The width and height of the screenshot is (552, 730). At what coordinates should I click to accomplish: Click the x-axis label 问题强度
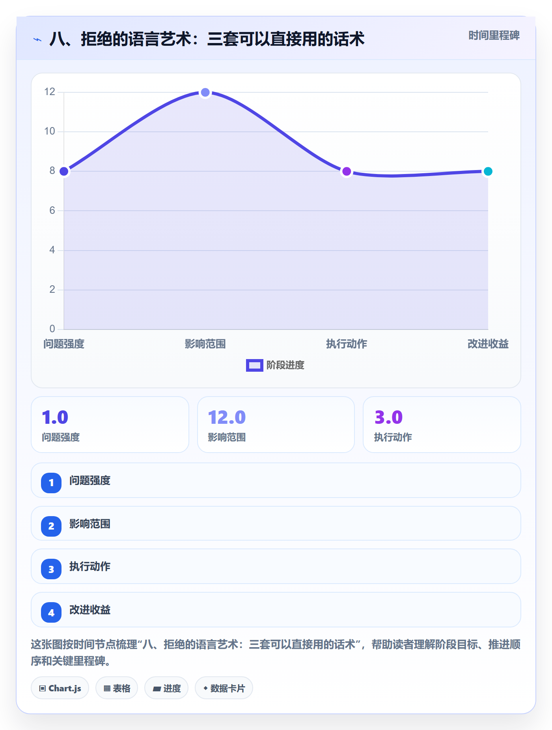[64, 344]
